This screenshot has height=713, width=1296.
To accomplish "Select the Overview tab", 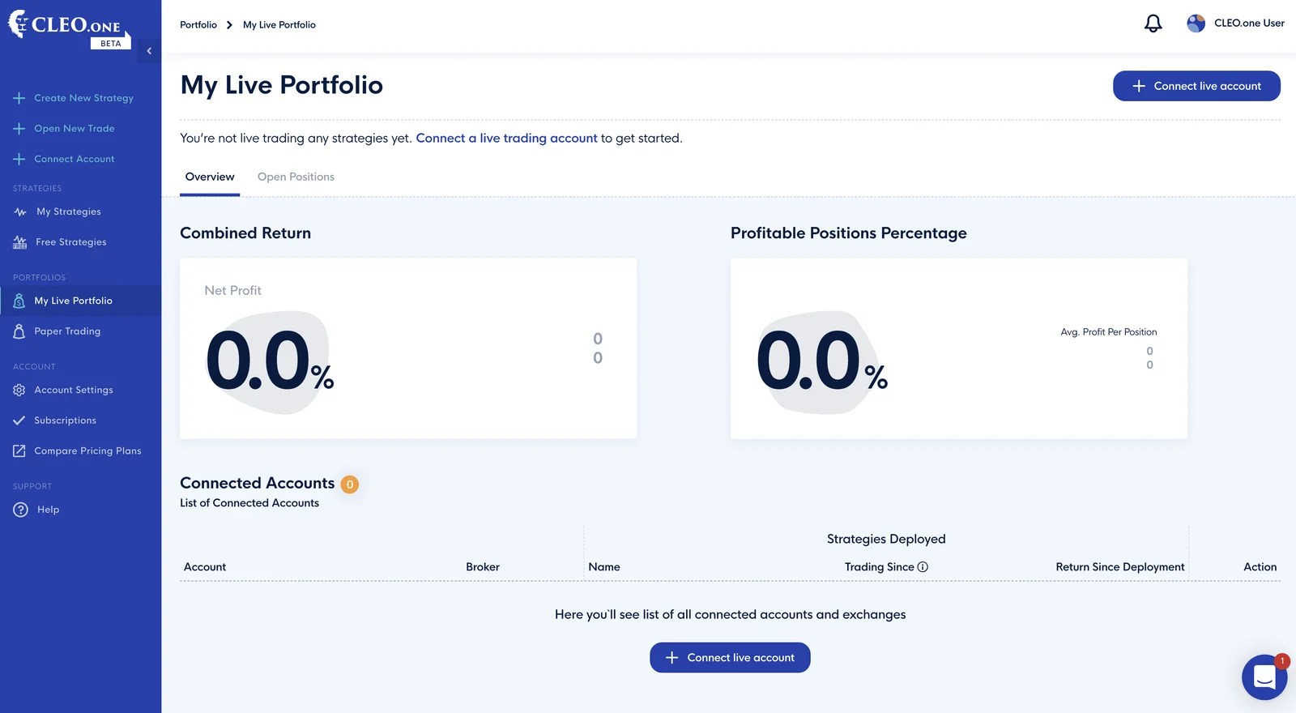I will coord(209,177).
